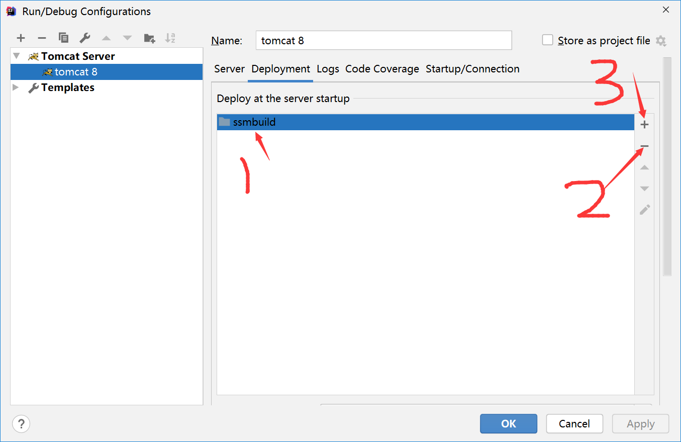This screenshot has width=681, height=442.
Task: Sort configurations alphabetically
Action: click(170, 38)
